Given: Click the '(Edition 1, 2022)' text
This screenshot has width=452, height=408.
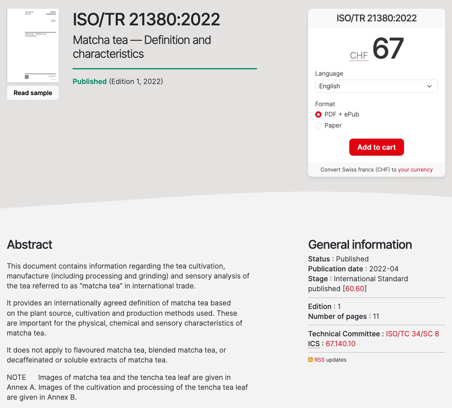Looking at the screenshot, I should [x=136, y=82].
